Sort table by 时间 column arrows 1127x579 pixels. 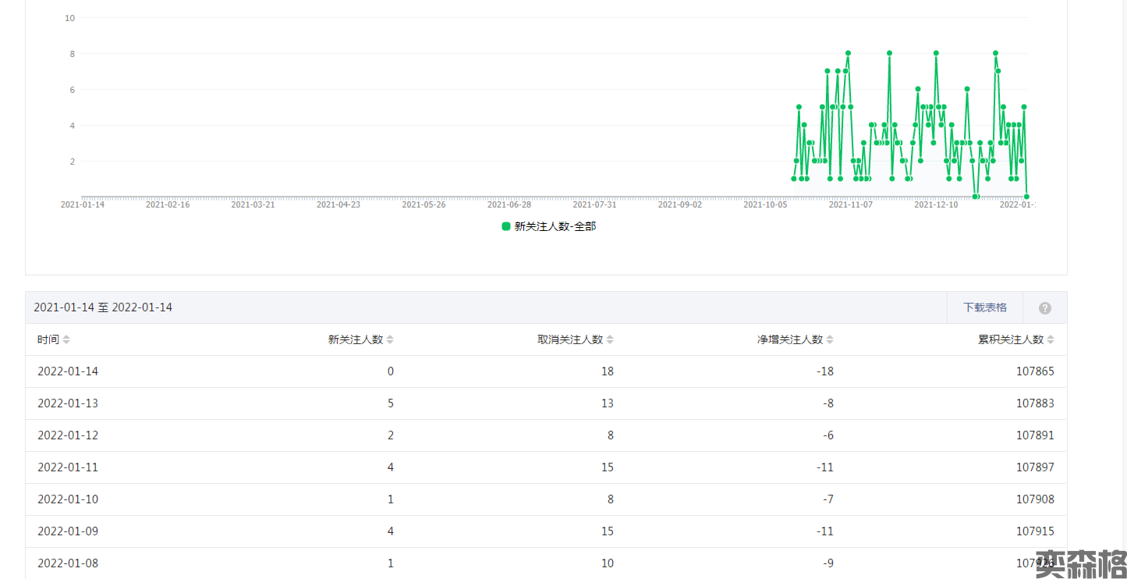click(66, 339)
